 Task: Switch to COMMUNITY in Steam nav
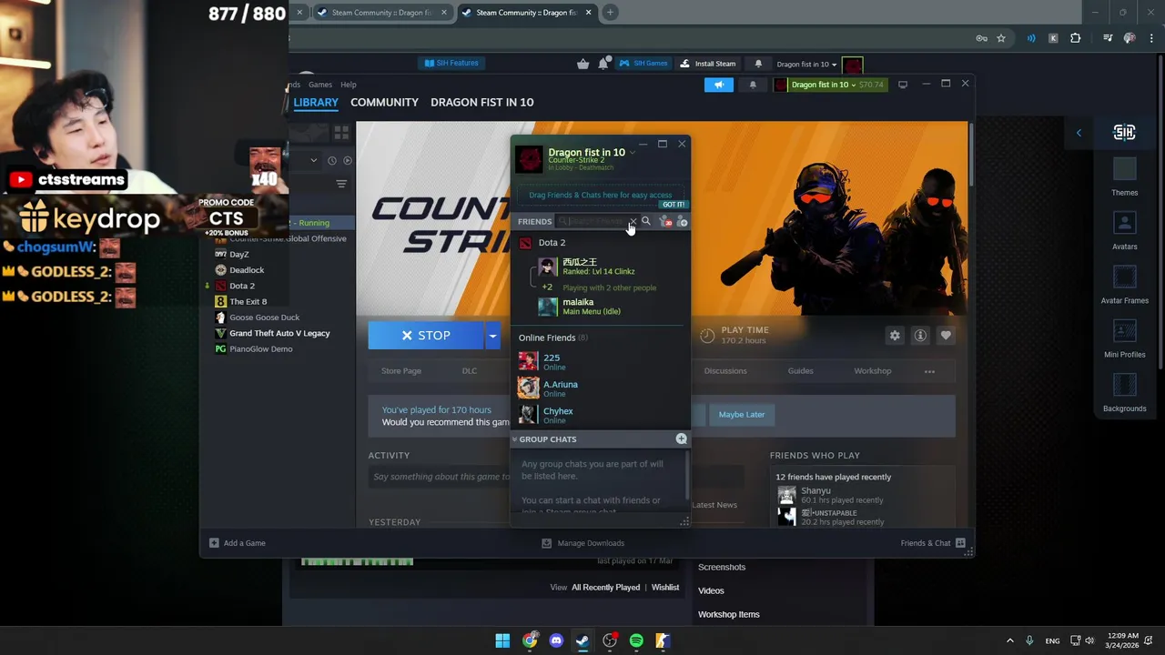point(384,102)
